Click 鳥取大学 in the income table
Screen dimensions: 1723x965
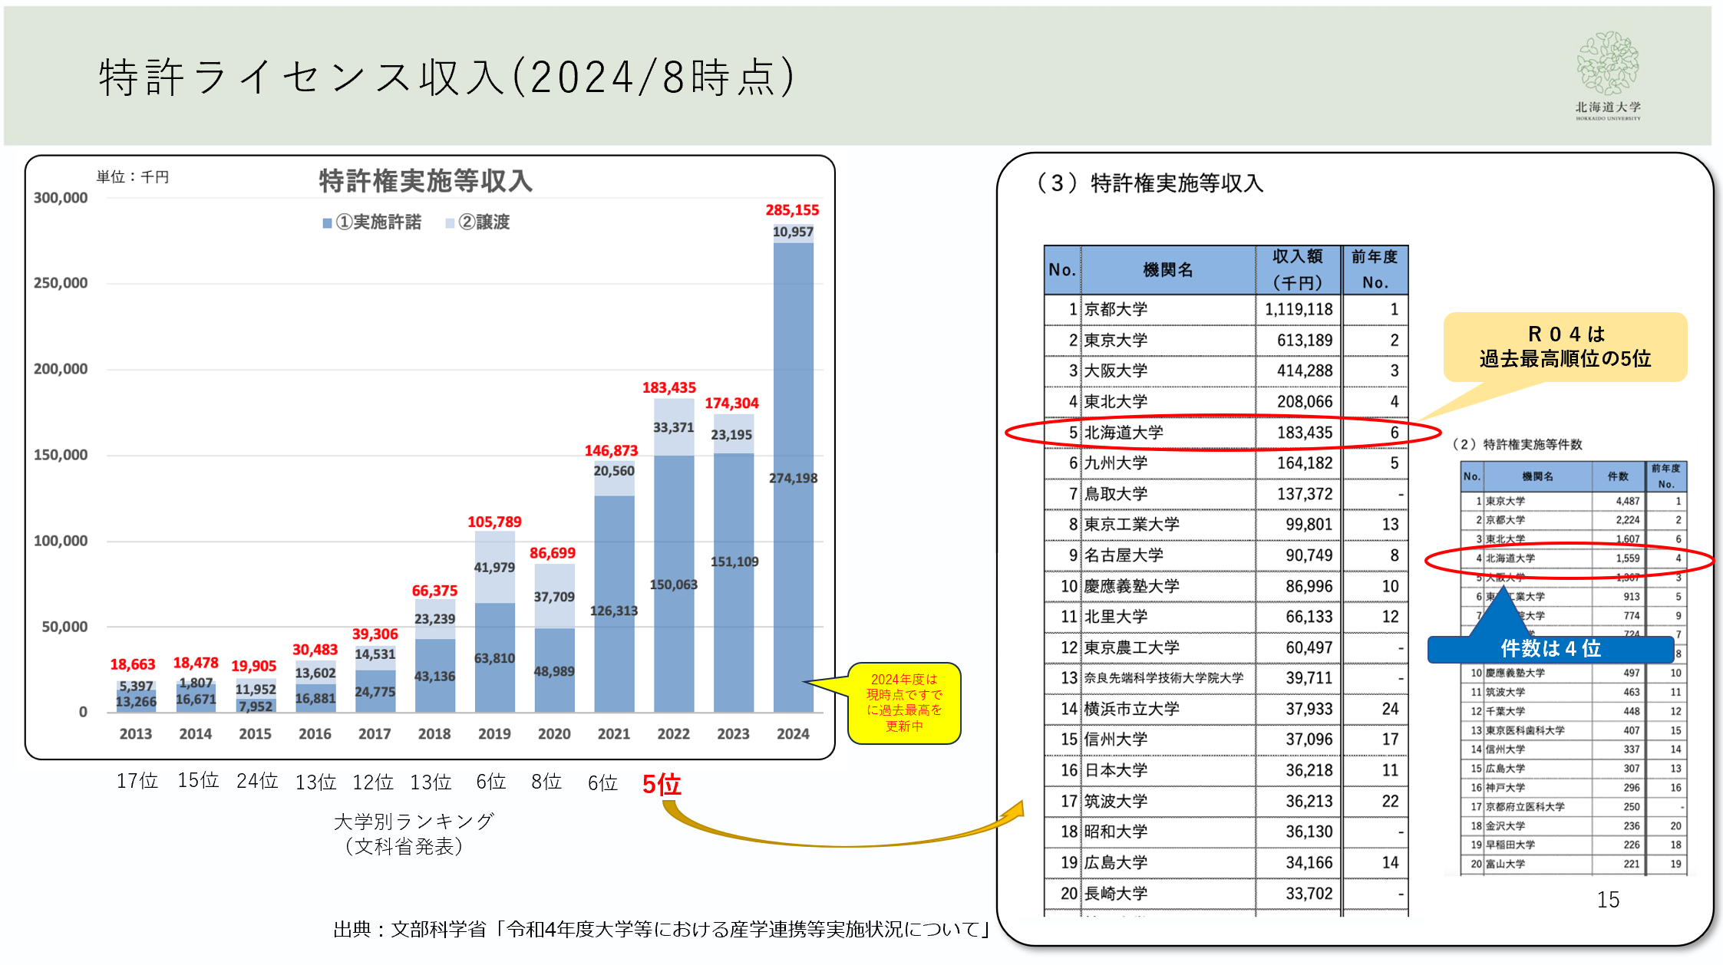tap(1116, 494)
